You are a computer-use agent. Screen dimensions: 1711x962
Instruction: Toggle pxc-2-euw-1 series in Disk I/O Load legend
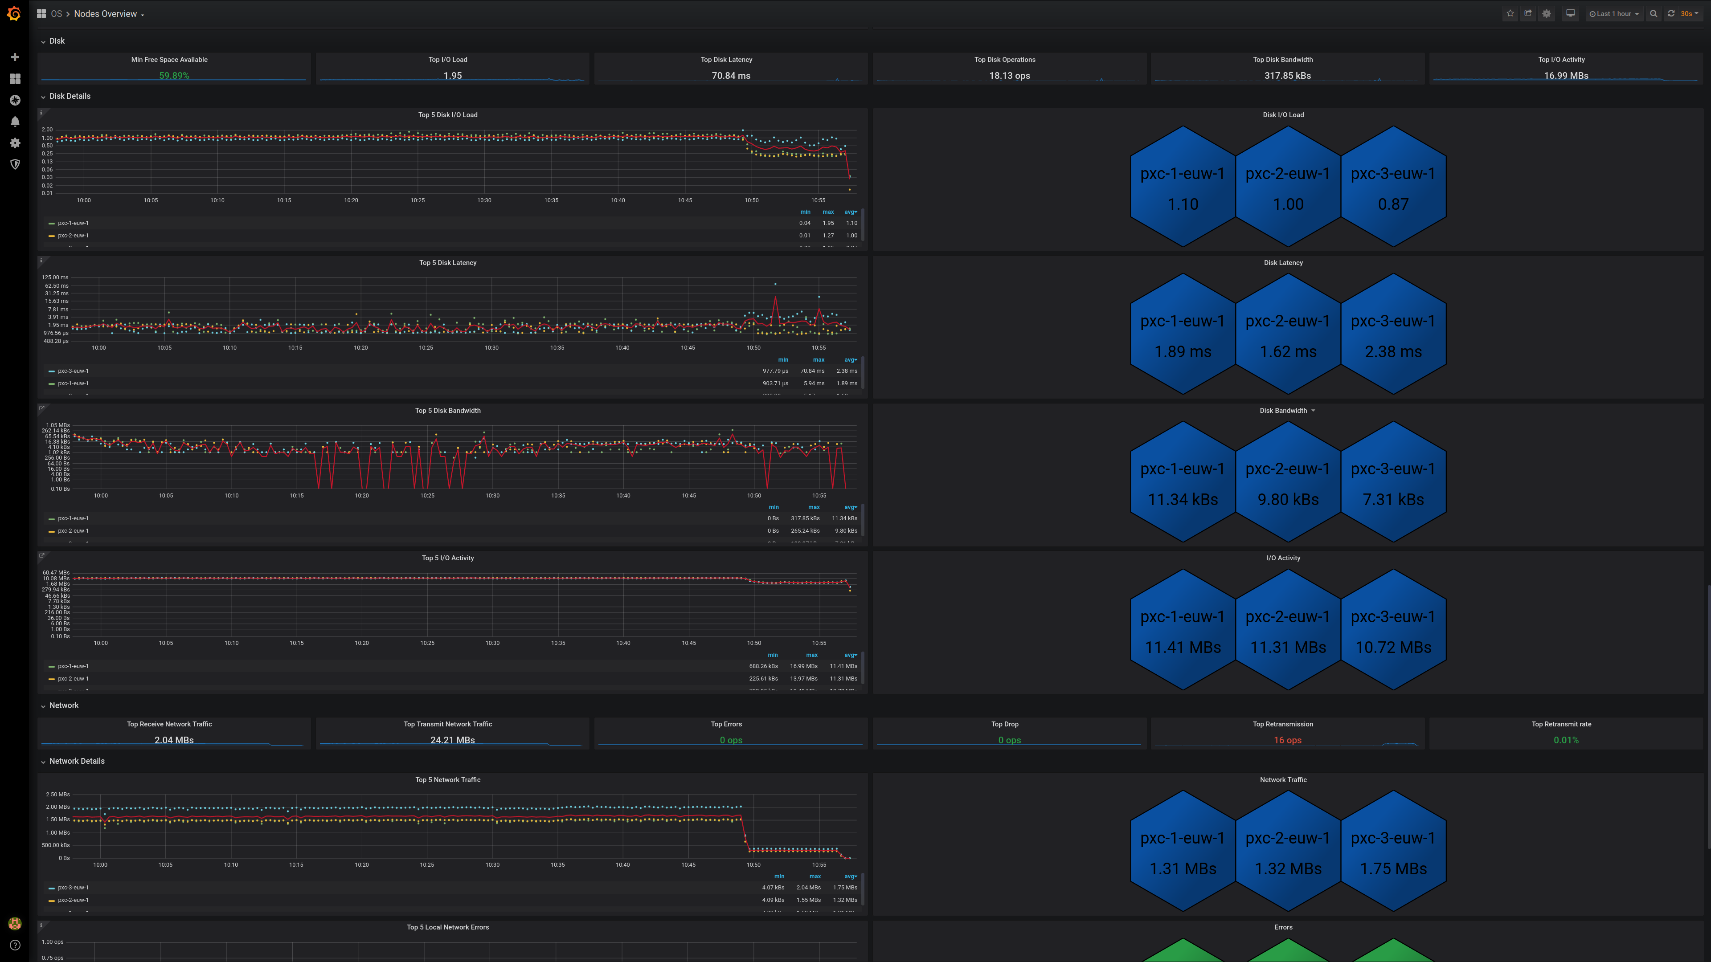pos(73,236)
